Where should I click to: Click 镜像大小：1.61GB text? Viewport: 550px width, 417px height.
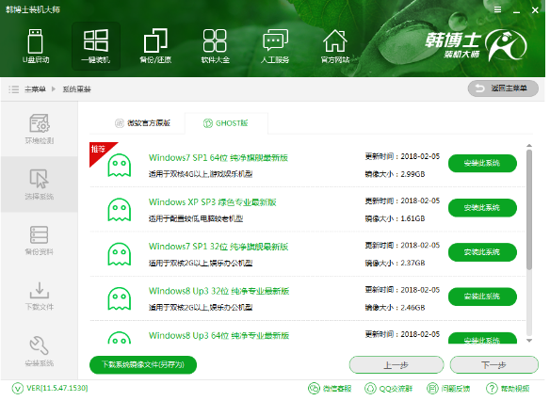point(395,218)
